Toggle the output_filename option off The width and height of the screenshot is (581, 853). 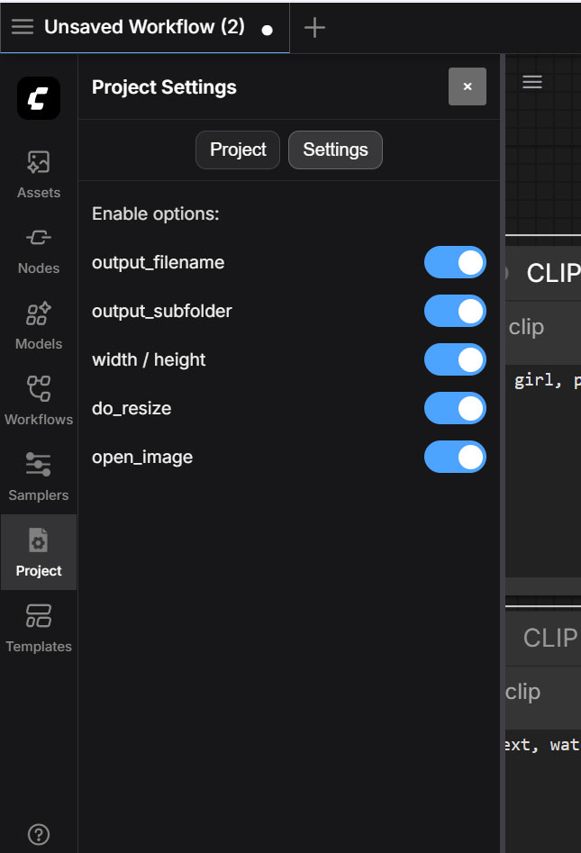(455, 263)
